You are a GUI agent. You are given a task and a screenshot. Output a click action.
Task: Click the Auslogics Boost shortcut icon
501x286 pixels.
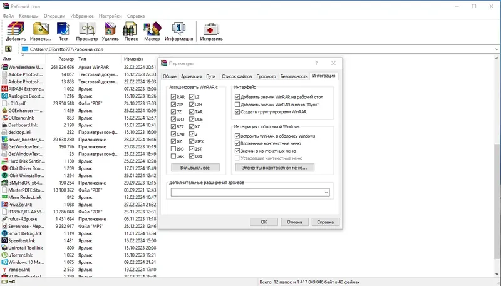coord(4,96)
